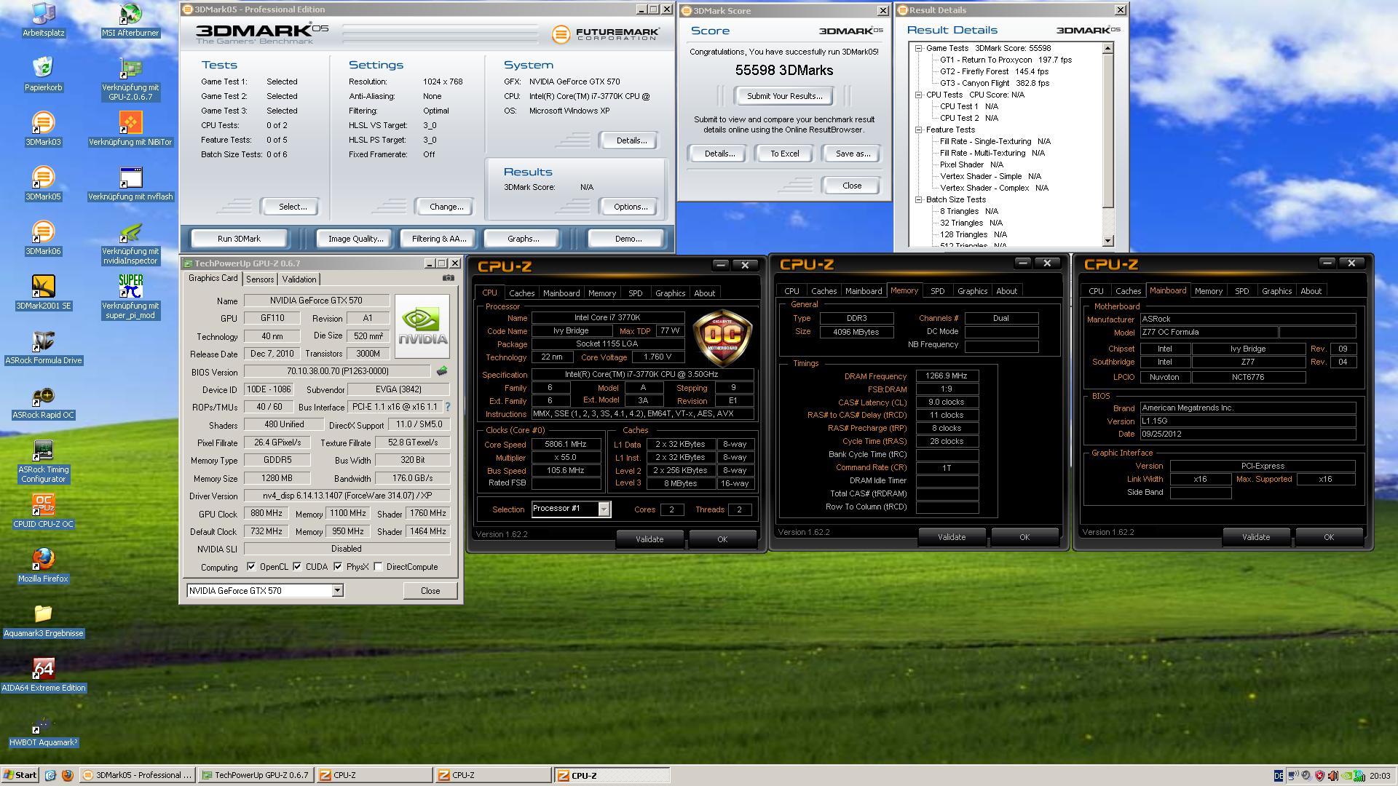1398x786 pixels.
Task: Open Caches tab in first CPU-Z window
Action: [521, 293]
